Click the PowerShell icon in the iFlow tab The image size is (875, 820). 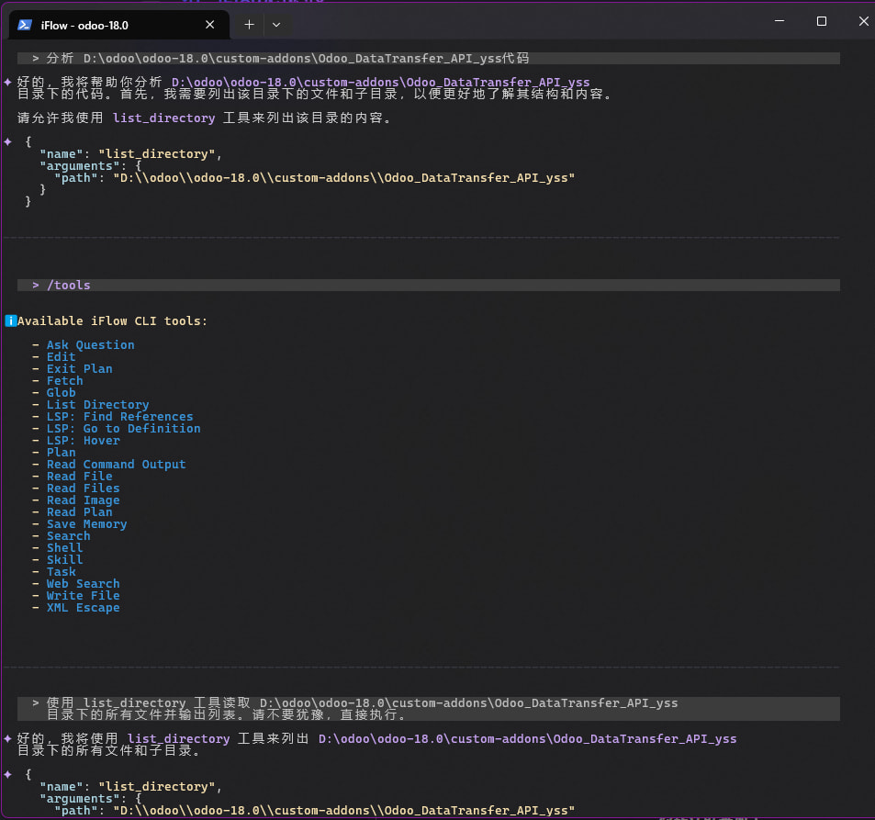pyautogui.click(x=25, y=25)
